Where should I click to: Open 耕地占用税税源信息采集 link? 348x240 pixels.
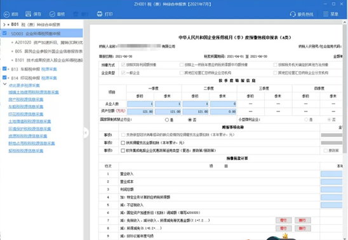(x=32, y=143)
